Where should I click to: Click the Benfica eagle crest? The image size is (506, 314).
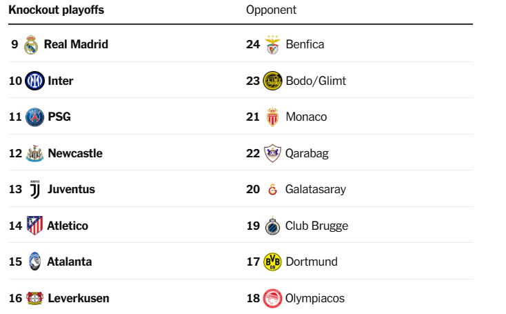[273, 45]
